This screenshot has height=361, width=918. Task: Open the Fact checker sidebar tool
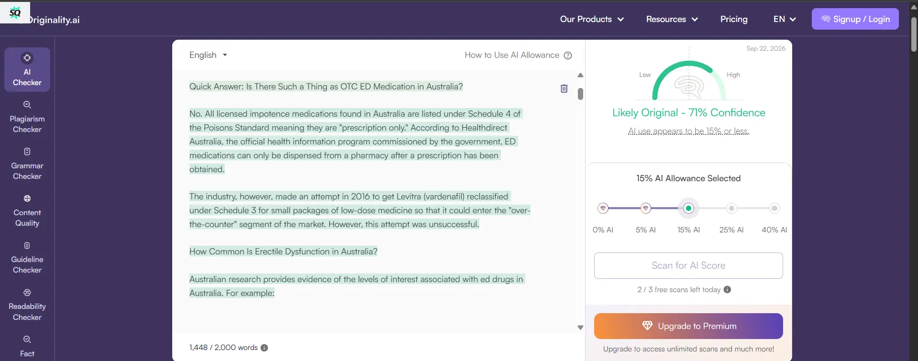click(27, 346)
